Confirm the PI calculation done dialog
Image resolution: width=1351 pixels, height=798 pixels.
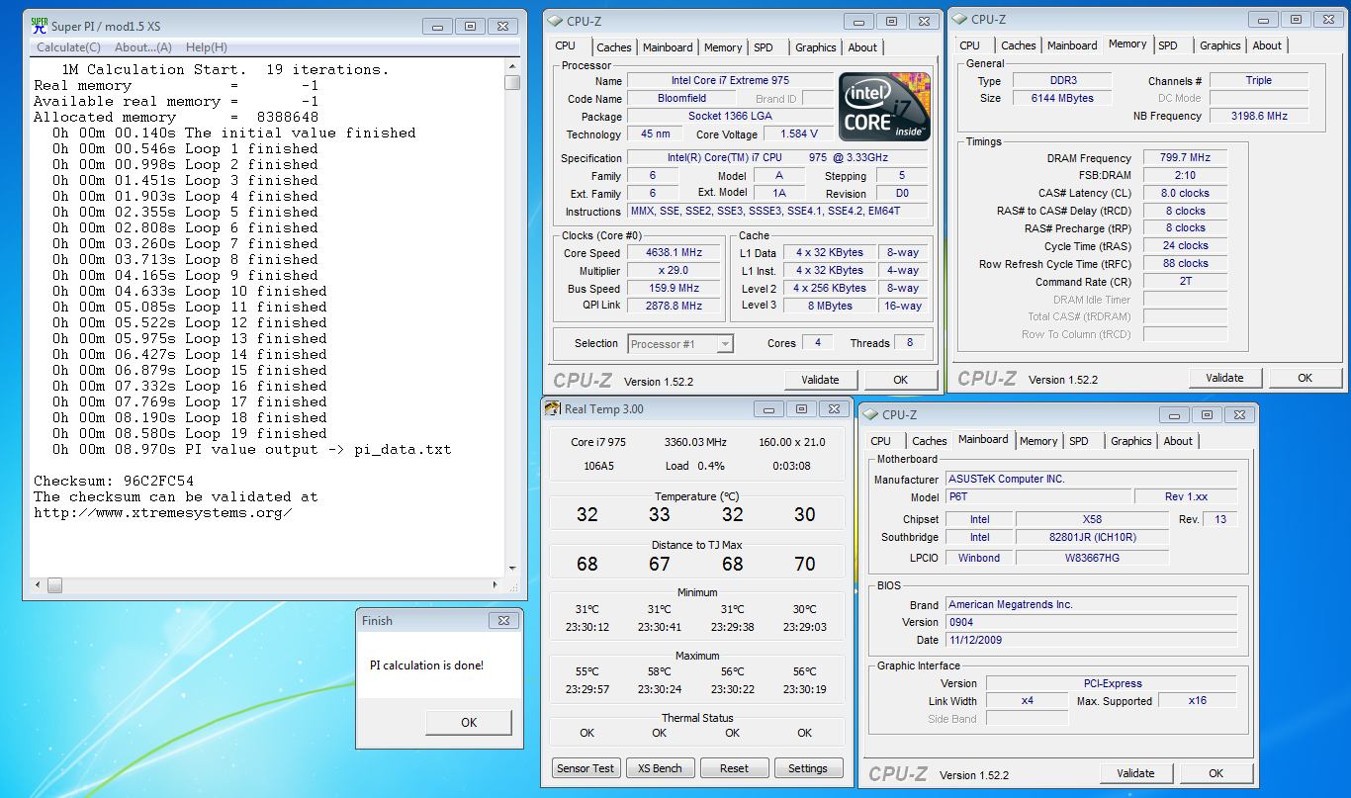469,723
